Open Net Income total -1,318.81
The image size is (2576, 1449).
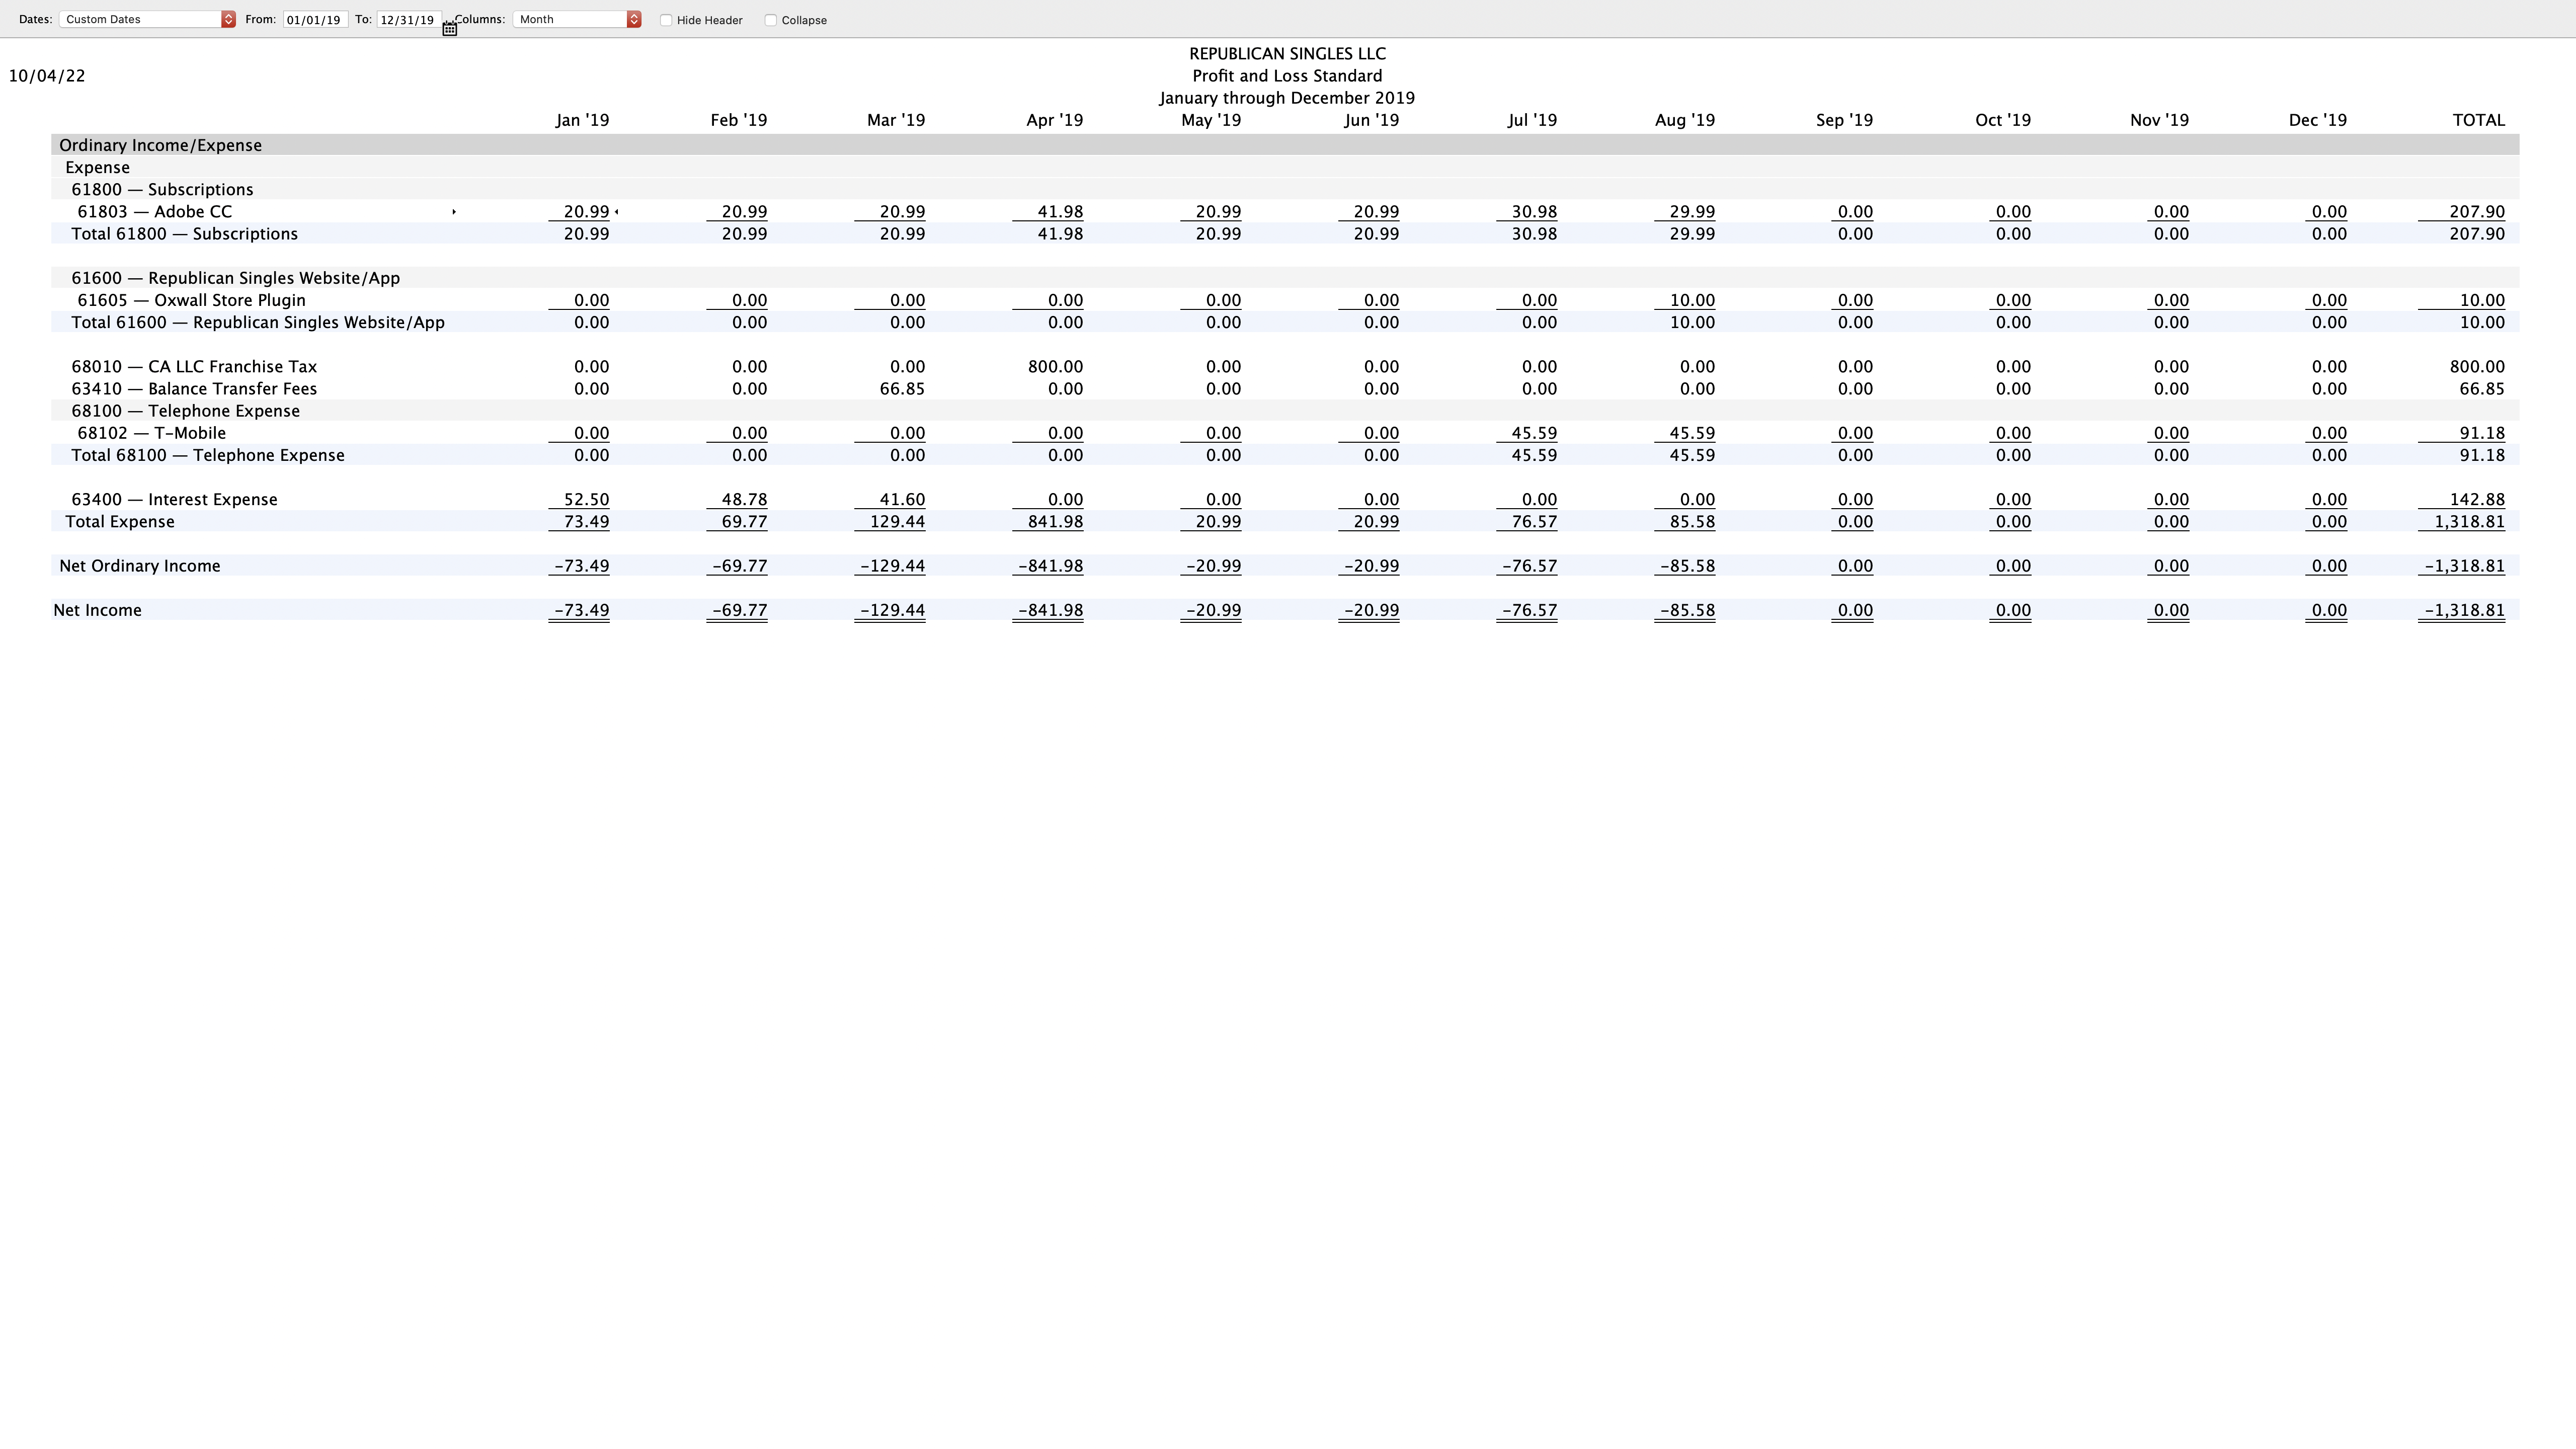tap(2465, 610)
